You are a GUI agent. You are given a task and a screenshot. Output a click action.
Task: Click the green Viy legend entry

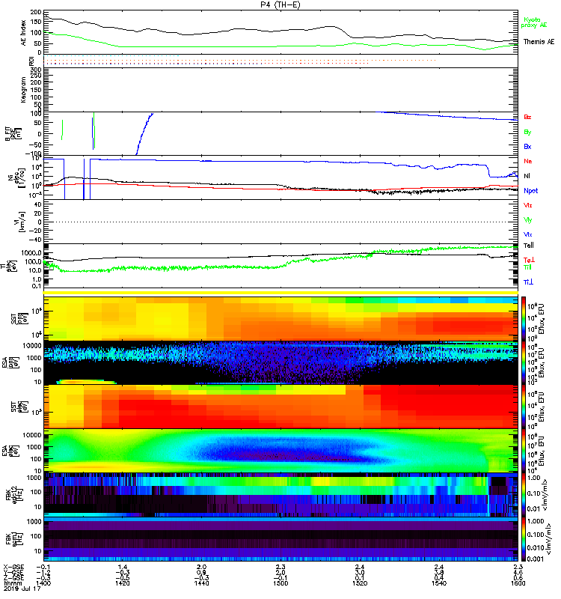click(x=528, y=220)
